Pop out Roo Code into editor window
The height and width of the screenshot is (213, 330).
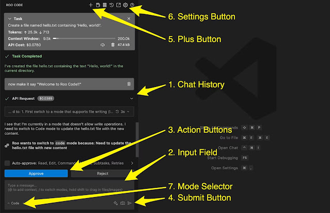[x=118, y=5]
